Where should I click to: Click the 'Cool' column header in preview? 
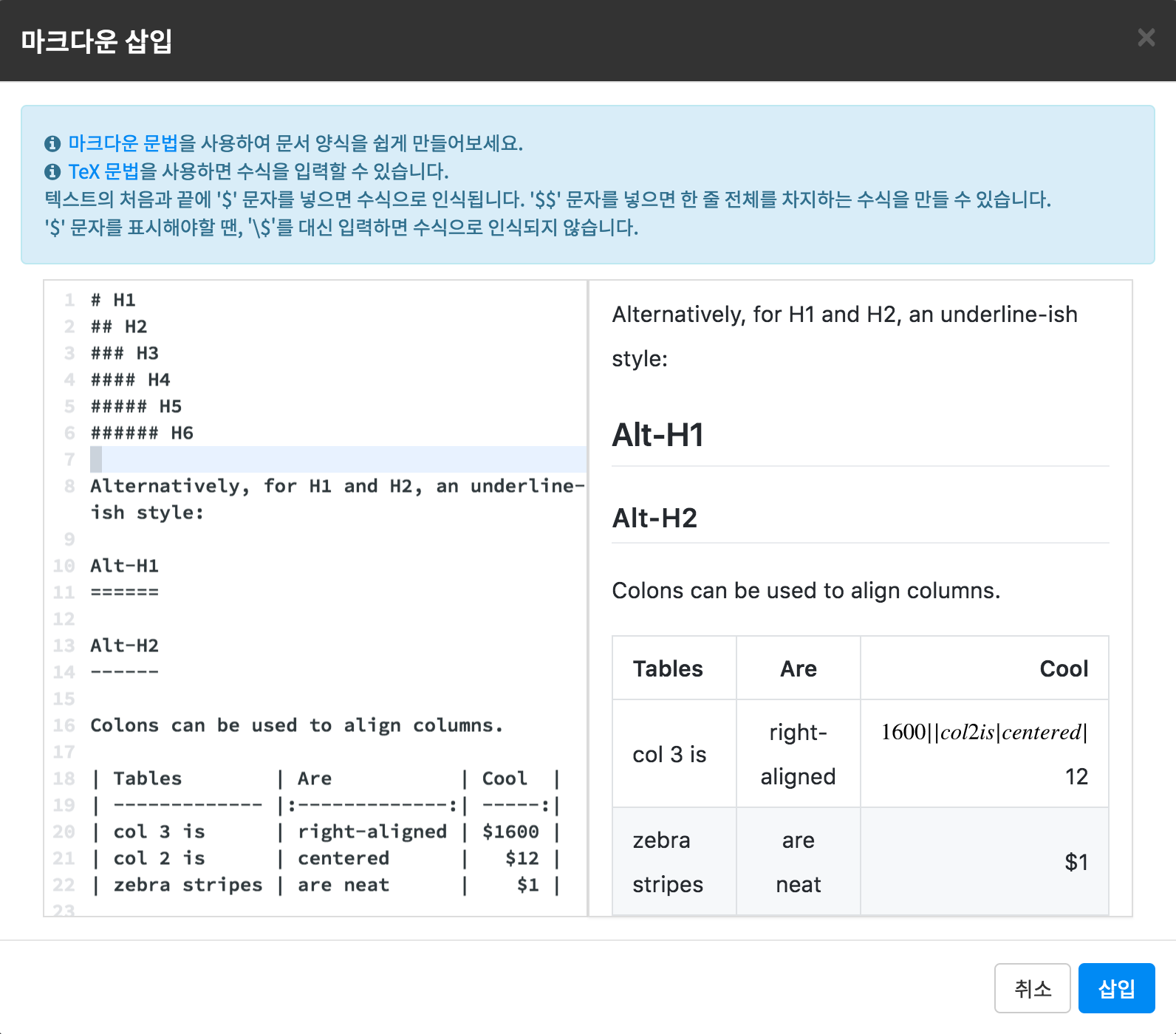[x=1063, y=668]
